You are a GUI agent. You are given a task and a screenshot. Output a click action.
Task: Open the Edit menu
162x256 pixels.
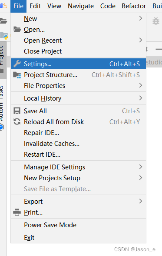(x=35, y=6)
